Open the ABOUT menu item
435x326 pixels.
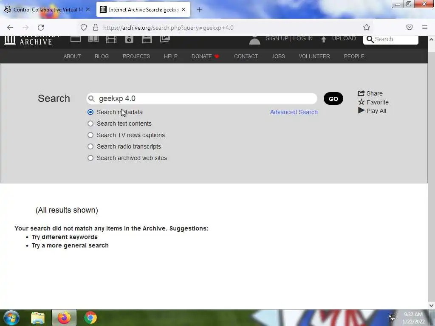point(72,56)
